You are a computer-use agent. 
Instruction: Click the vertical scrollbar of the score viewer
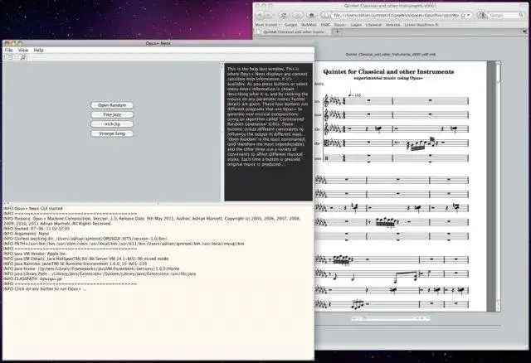pyautogui.click(x=498, y=186)
